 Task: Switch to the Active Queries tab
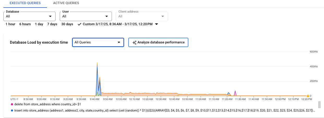(66, 3)
